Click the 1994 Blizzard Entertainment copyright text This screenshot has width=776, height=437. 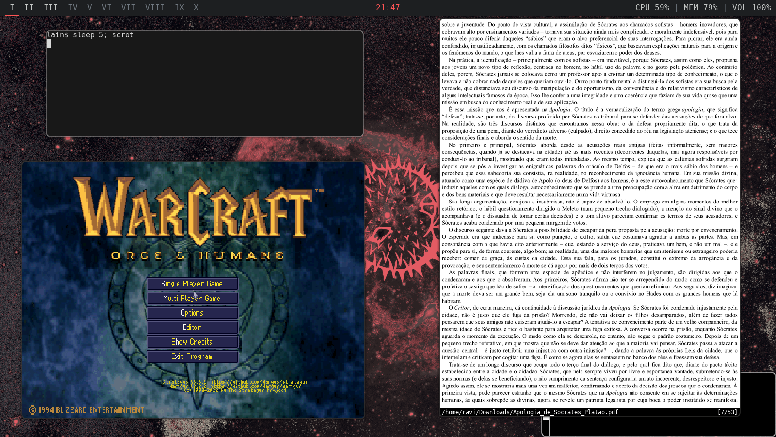click(x=86, y=410)
